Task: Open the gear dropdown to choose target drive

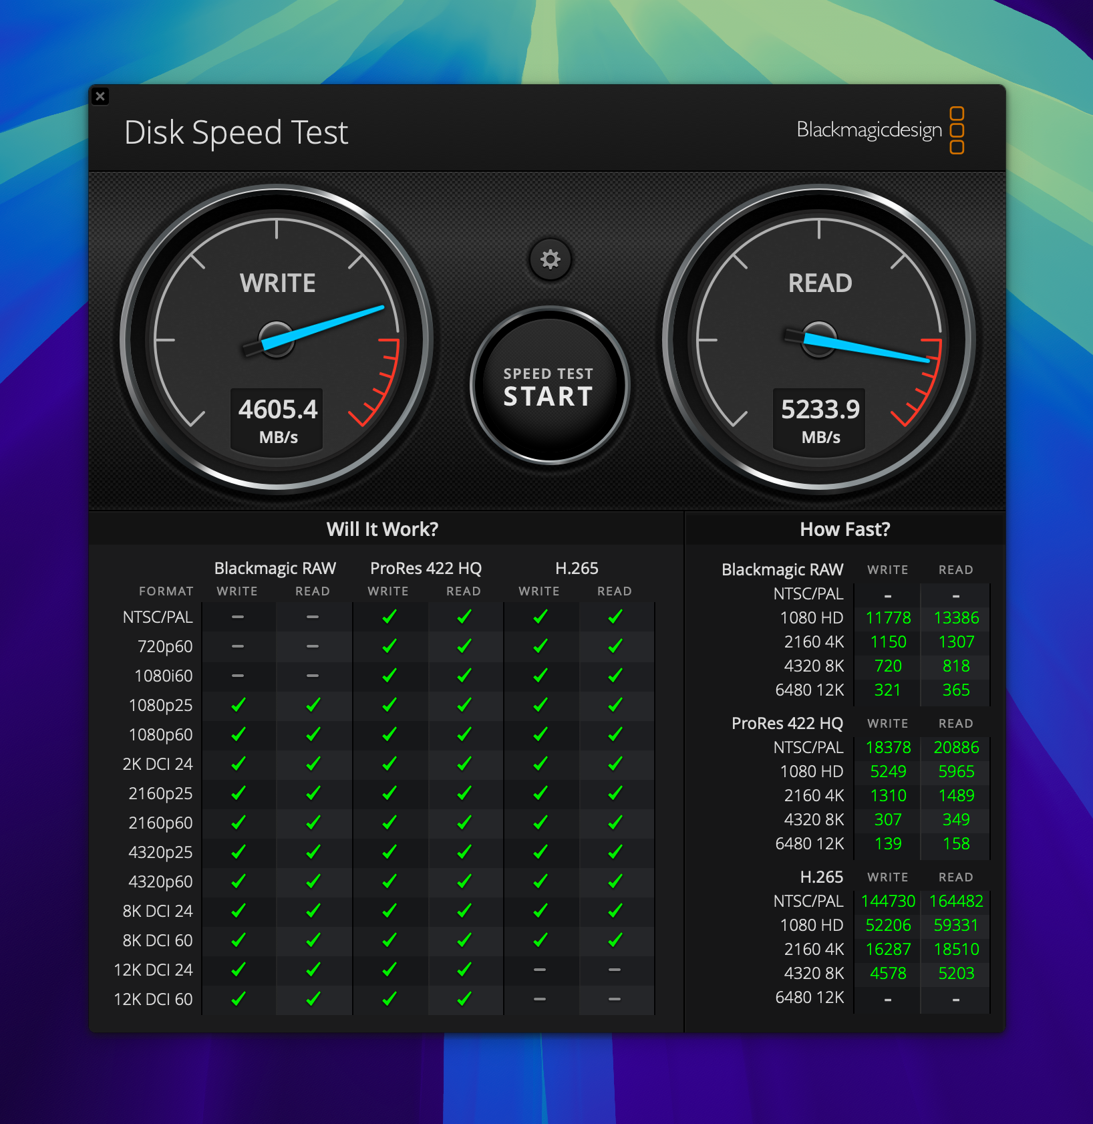Action: pos(549,261)
